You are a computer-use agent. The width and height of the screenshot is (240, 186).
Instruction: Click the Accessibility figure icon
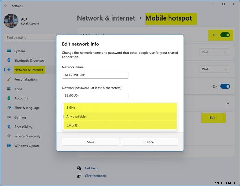(9, 127)
